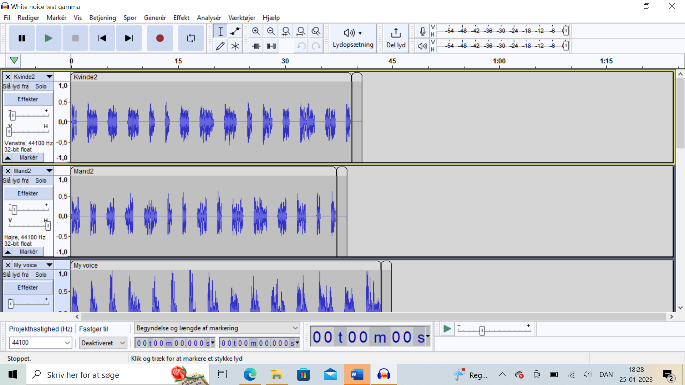Solo the Kvinde2 track

click(x=41, y=86)
